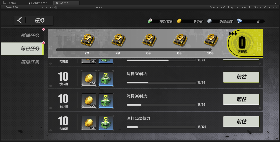
Task: Tap the green mystery box in 消耗60体力 row
Action: pos(106,78)
